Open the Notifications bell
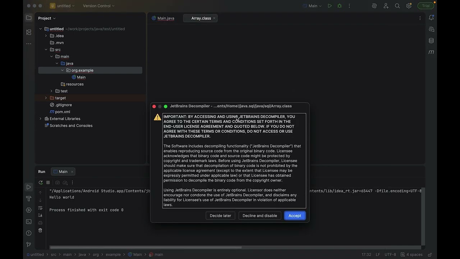 [431, 18]
